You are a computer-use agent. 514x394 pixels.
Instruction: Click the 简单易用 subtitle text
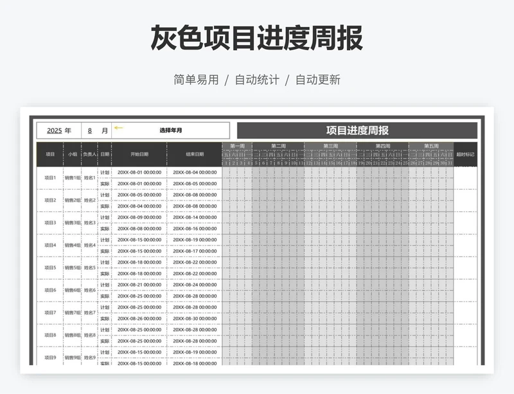(x=196, y=80)
